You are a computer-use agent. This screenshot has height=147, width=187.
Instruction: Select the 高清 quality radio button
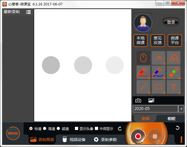tap(45, 129)
